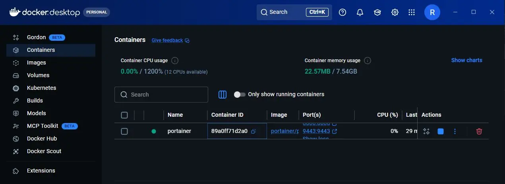This screenshot has height=184, width=505.
Task: Sort by the CPU (%) column header
Action: click(387, 115)
